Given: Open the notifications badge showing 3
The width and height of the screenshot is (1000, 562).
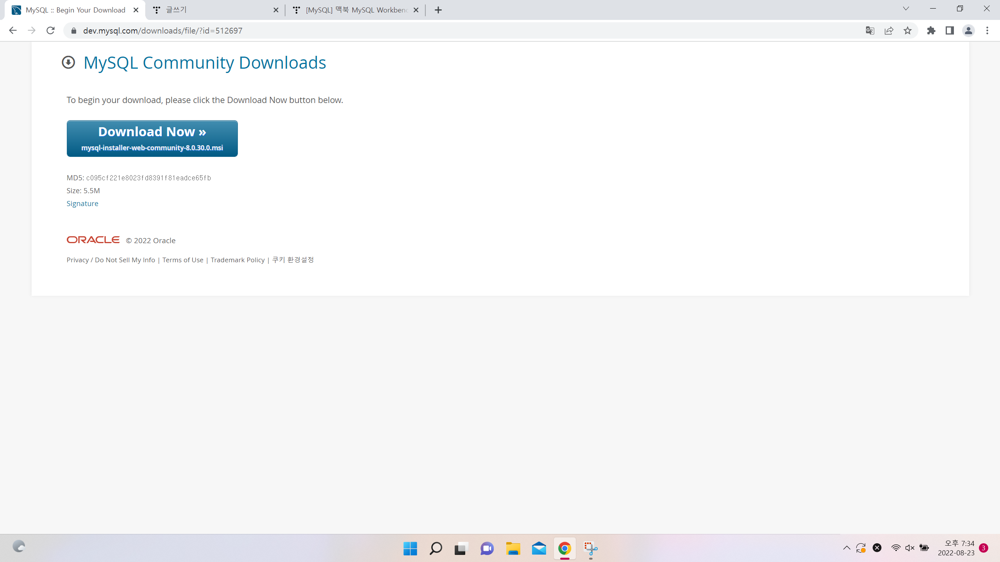Looking at the screenshot, I should point(984,548).
